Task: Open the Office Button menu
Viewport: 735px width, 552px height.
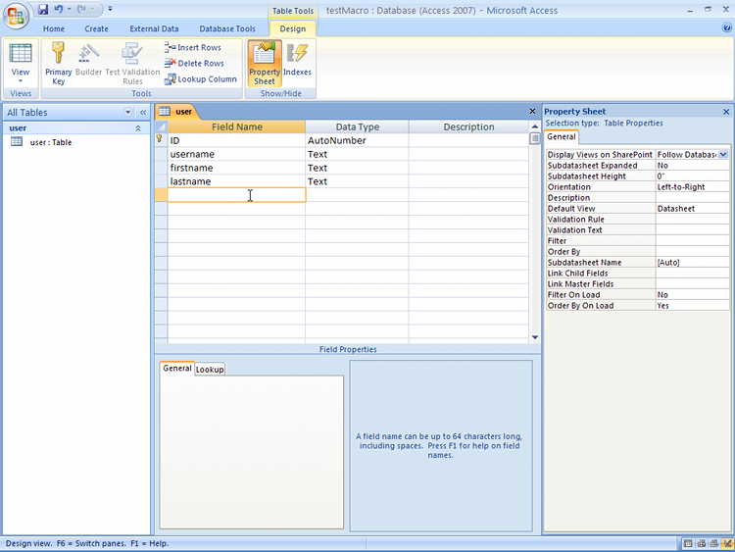Action: pos(16,17)
